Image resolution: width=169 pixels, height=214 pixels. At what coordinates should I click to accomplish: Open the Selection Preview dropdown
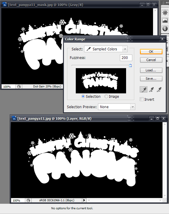[116, 107]
